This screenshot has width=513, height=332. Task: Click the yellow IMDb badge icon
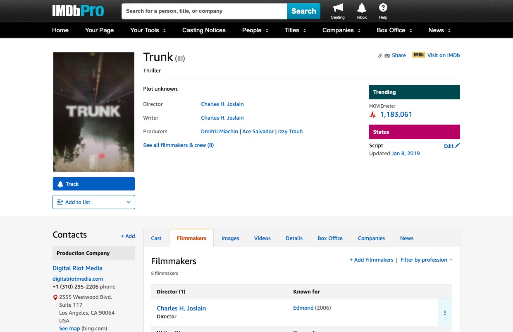(419, 55)
